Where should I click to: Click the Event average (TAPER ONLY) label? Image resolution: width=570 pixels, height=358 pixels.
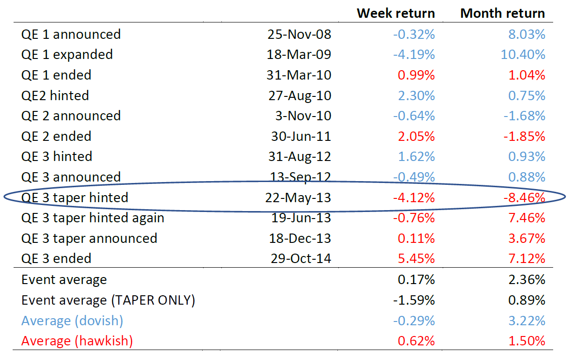pyautogui.click(x=108, y=300)
